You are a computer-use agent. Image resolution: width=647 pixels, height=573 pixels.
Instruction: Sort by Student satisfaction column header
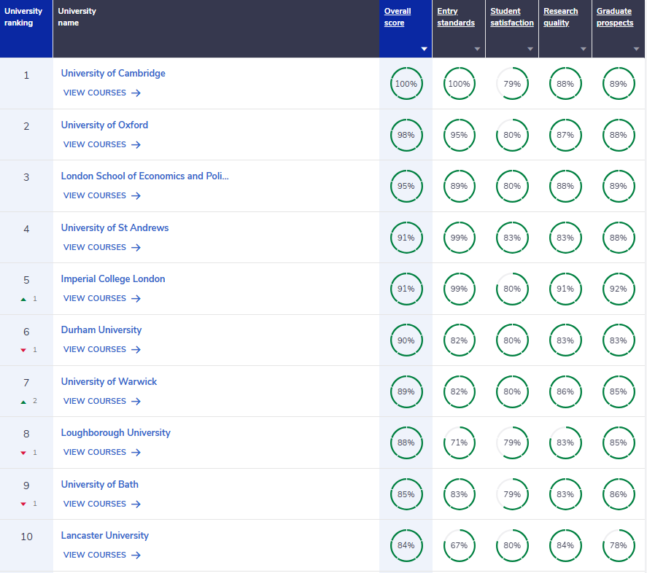point(511,17)
